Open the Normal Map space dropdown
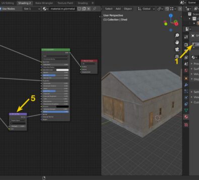199x180 pixels. click(x=18, y=120)
